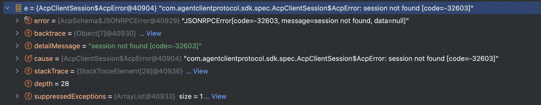Viewport: 541px width, 105px height.
Task: Click the field icon next to 'depth'
Action: point(28,84)
